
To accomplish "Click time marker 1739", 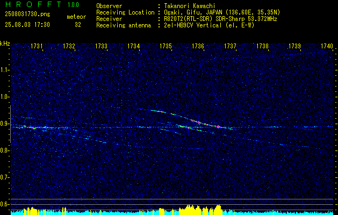I will [295, 46].
